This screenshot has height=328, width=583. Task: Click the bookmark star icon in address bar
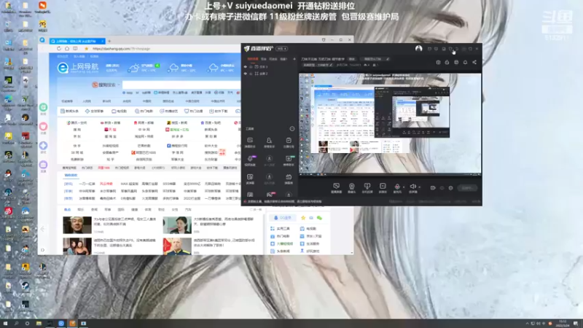coord(86,49)
